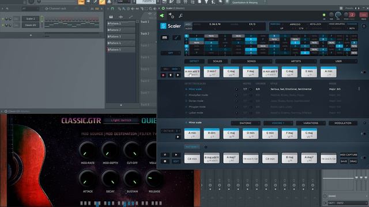
Task: Switch to the SCALES tab
Action: point(217,62)
